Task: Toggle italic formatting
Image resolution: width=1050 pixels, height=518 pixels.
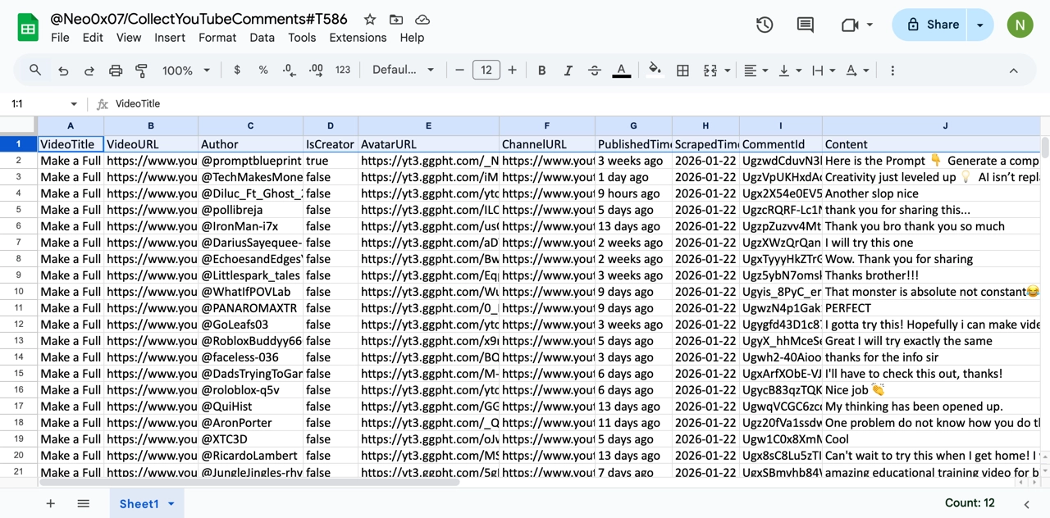Action: point(568,70)
